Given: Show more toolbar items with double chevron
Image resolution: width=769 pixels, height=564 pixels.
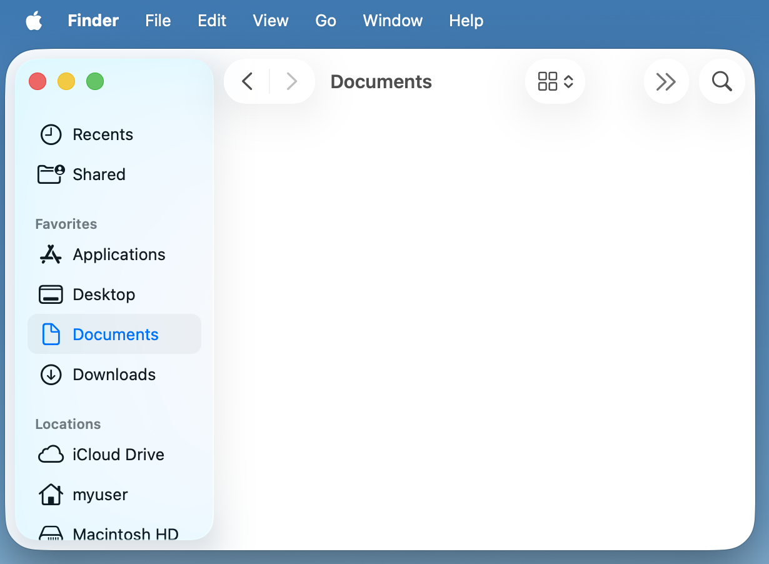Looking at the screenshot, I should tap(666, 81).
